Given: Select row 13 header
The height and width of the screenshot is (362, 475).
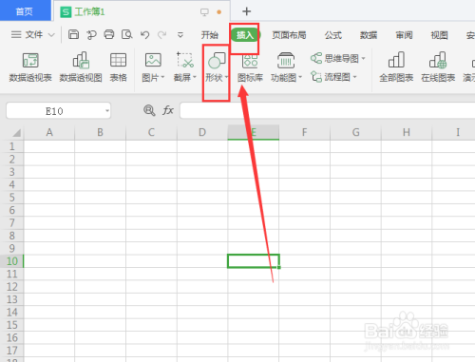Looking at the screenshot, I should [12, 299].
